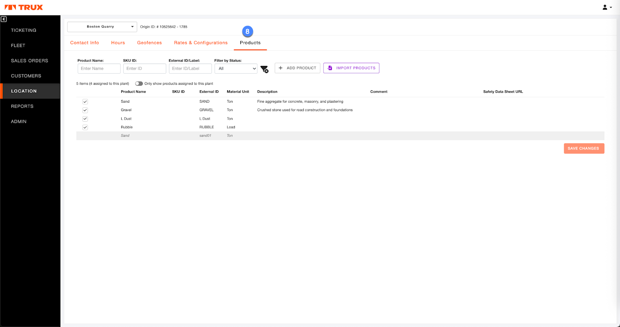Select the unassigned sand01 product row
This screenshot has width=620, height=327.
pos(205,136)
